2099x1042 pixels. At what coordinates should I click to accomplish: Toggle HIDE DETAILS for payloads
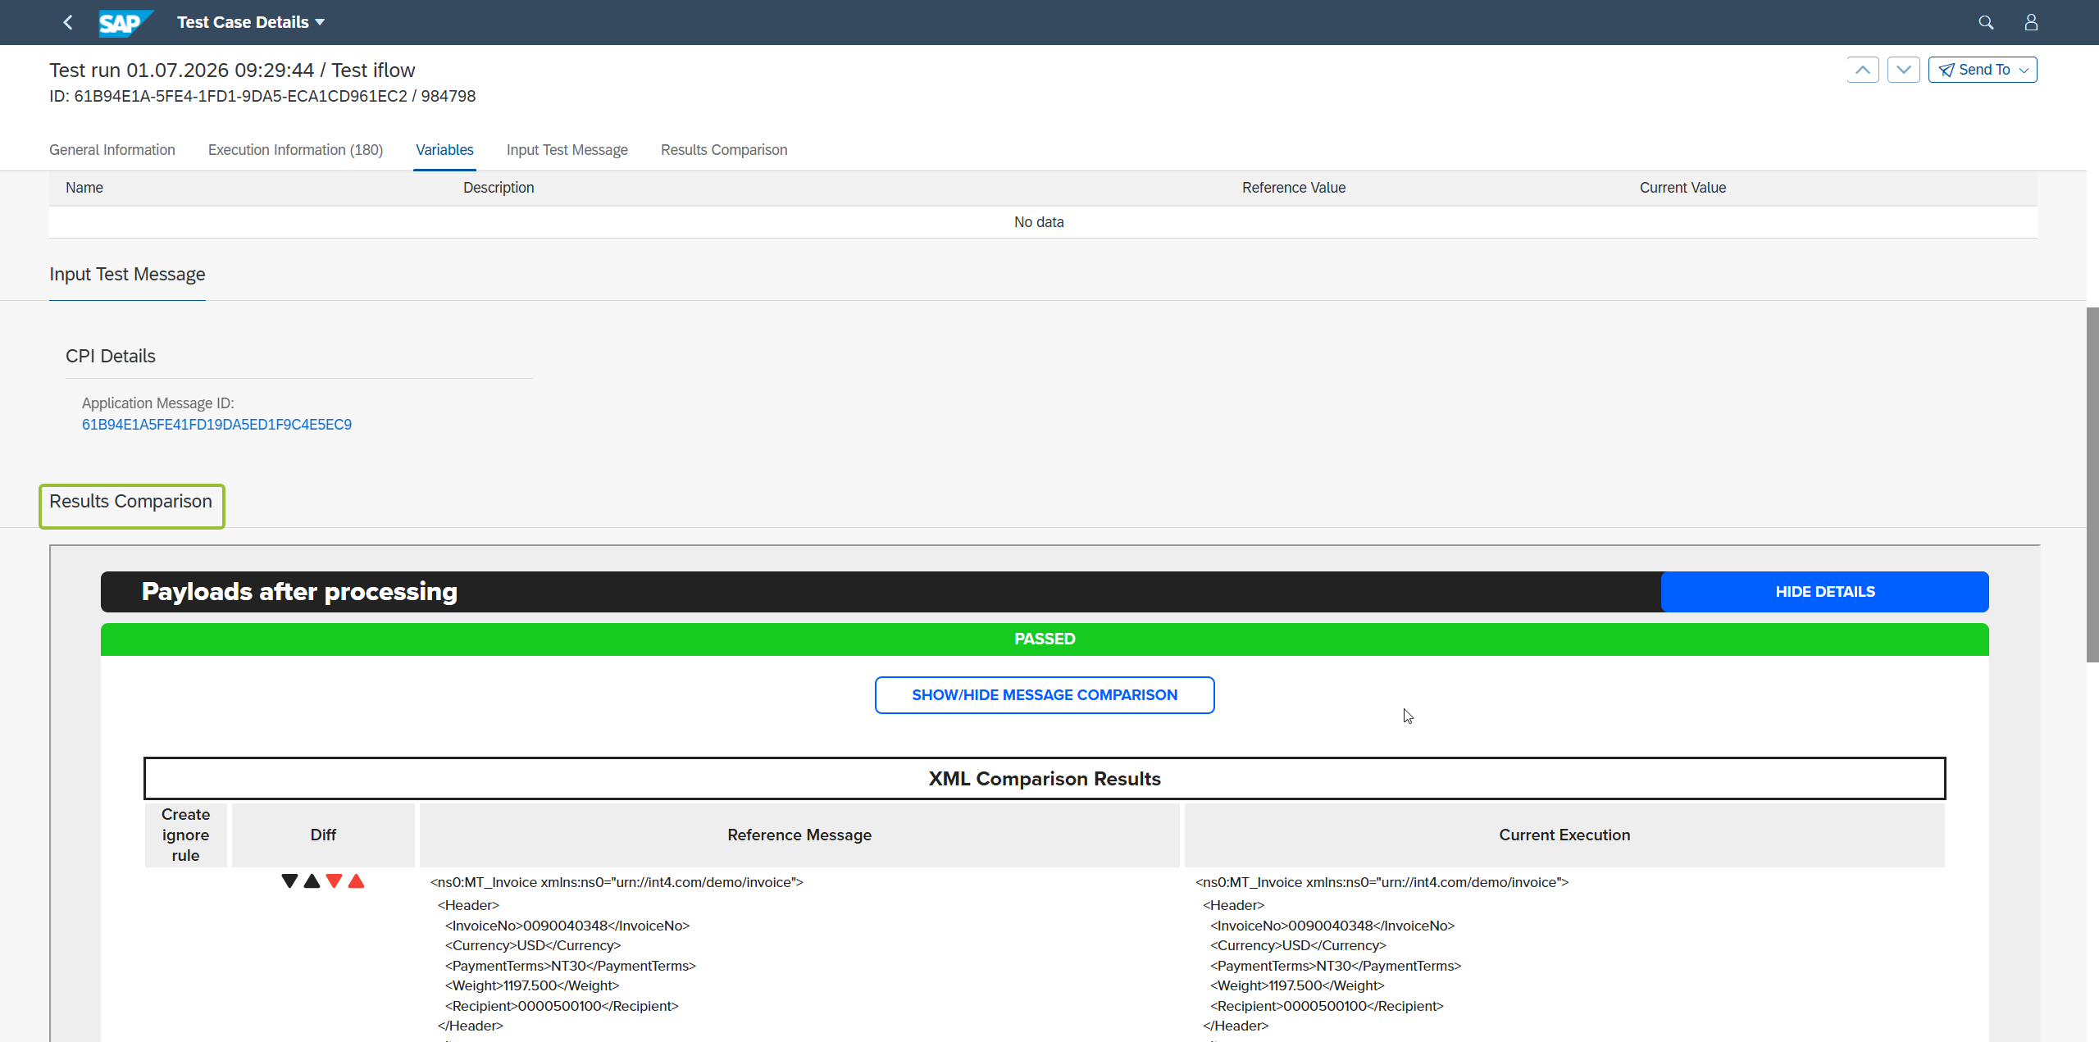(x=1825, y=592)
